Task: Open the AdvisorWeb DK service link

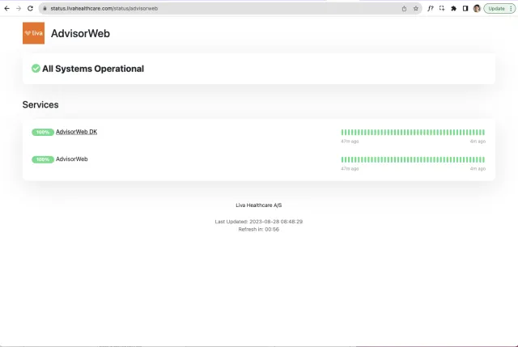Action: coord(76,132)
